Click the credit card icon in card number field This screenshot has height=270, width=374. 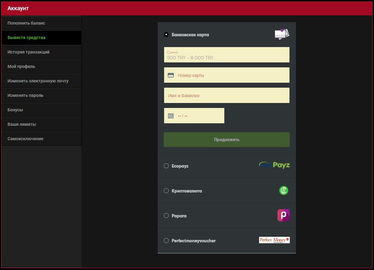171,75
